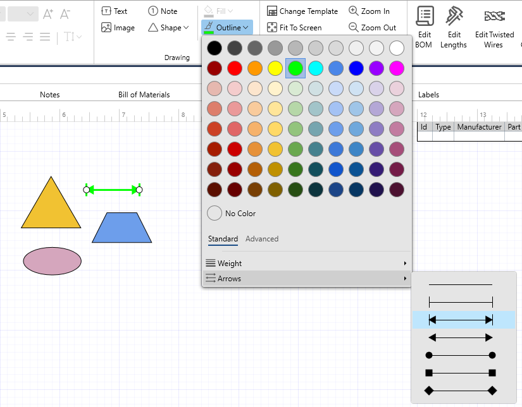The width and height of the screenshot is (522, 407).
Task: Align text right in the ribbon
Action: [28, 37]
